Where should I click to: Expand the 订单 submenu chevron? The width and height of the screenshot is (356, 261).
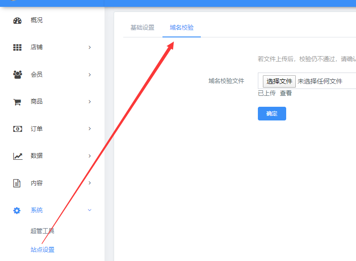89,129
